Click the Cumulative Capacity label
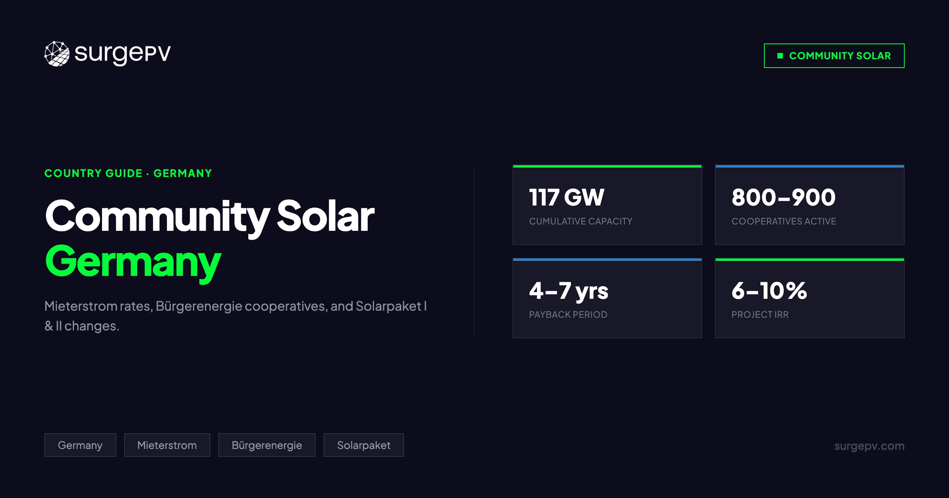 580,221
